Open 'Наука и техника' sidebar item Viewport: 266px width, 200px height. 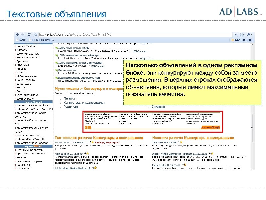(x=26, y=80)
